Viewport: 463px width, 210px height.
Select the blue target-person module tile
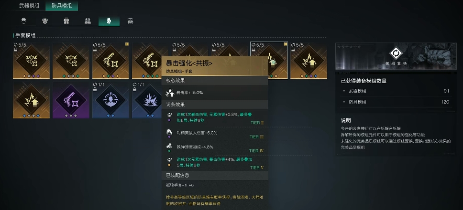click(x=110, y=100)
